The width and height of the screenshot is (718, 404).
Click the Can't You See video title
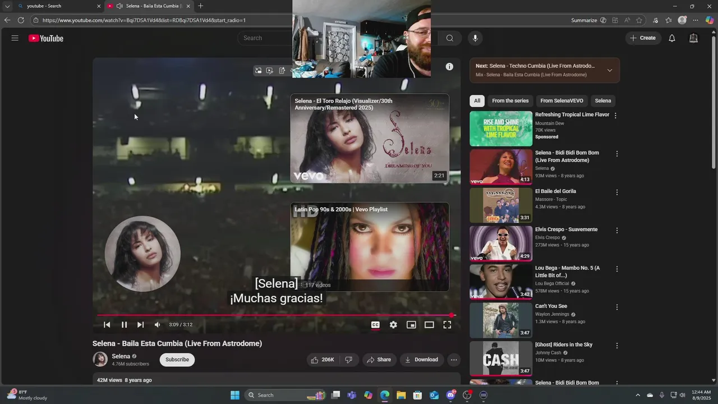click(x=551, y=306)
